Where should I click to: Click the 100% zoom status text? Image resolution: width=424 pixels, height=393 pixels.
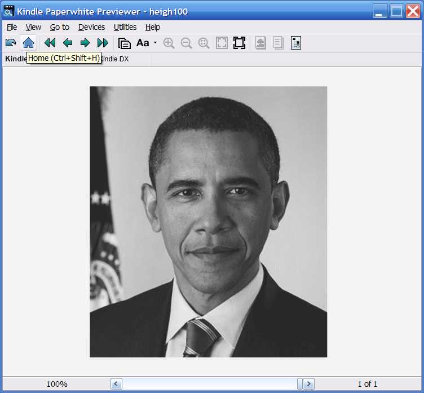pos(57,384)
